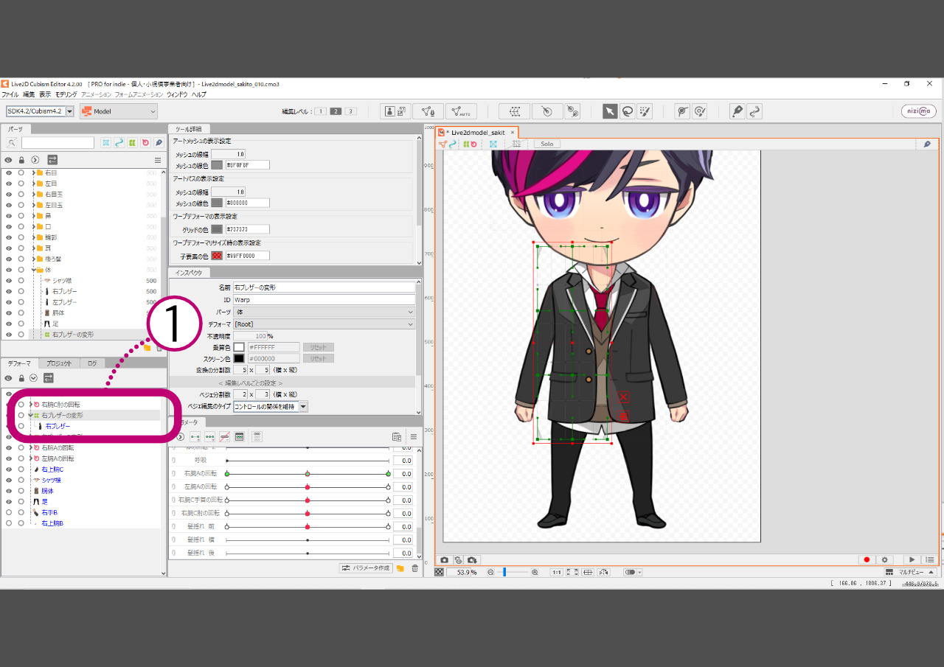Expand the 右腕Aの回転 deformer
The width and height of the screenshot is (944, 667).
30,448
